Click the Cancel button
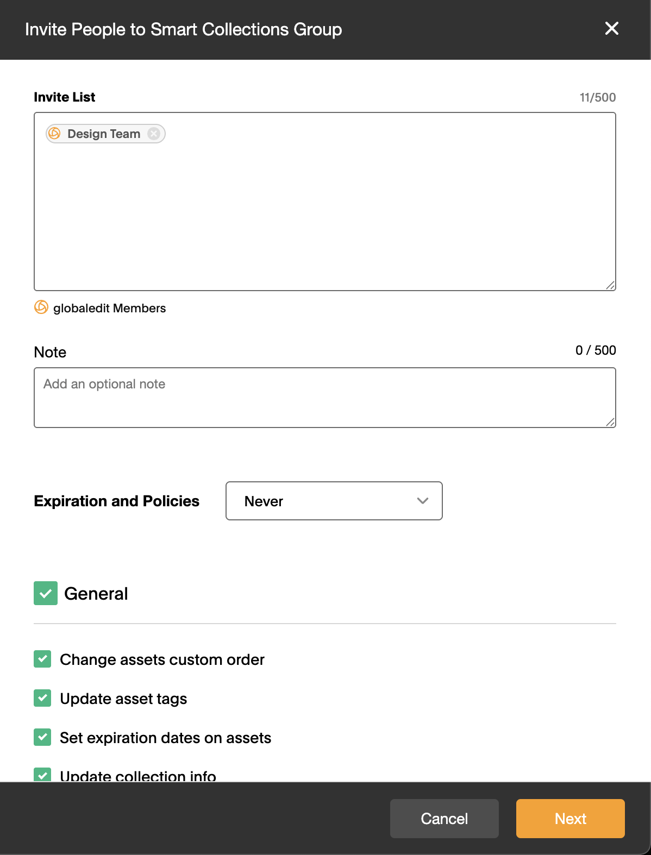This screenshot has width=651, height=855. click(445, 819)
